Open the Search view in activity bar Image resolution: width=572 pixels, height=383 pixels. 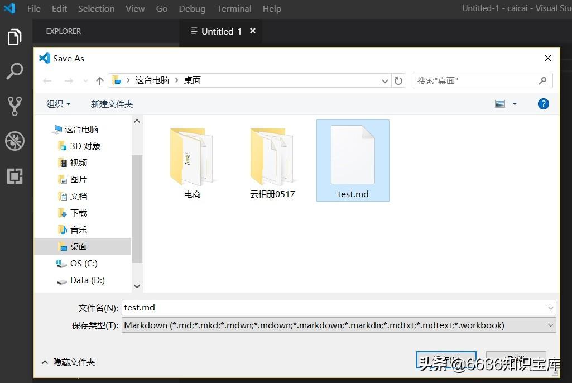tap(15, 71)
